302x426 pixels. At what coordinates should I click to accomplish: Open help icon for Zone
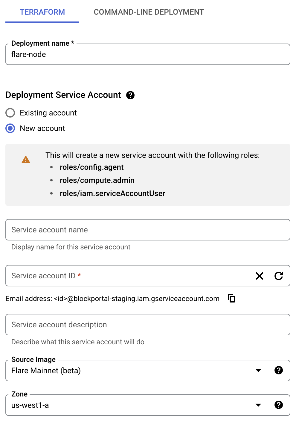coord(279,405)
